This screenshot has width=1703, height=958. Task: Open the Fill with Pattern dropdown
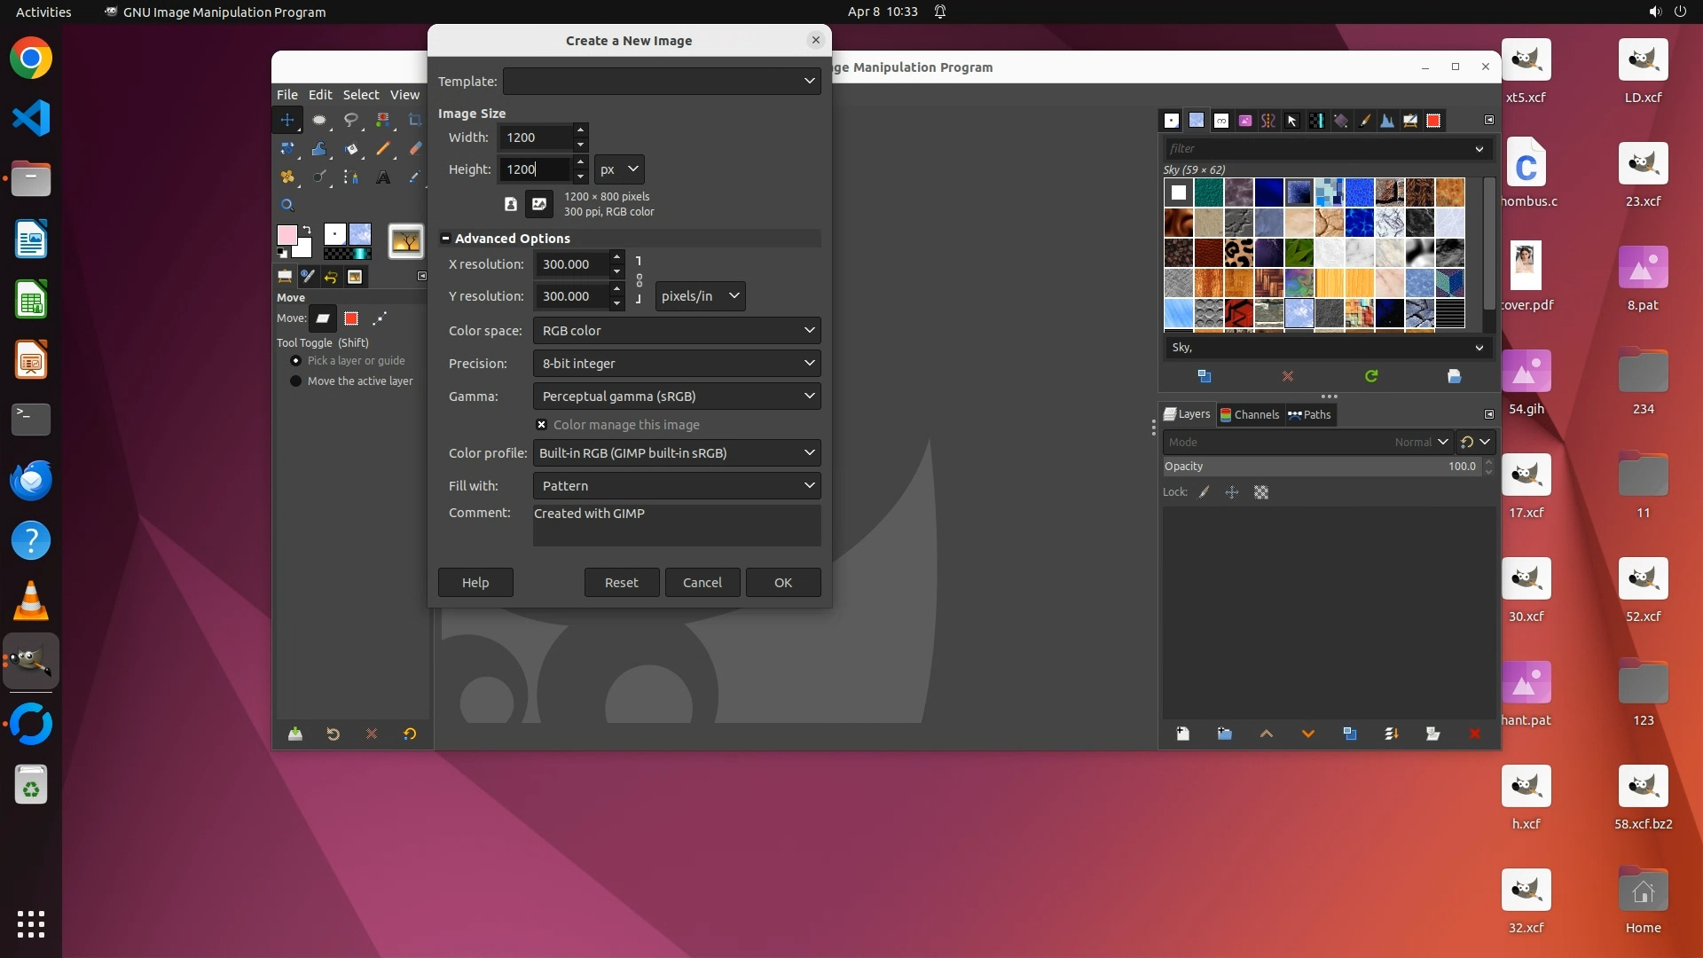tap(676, 486)
